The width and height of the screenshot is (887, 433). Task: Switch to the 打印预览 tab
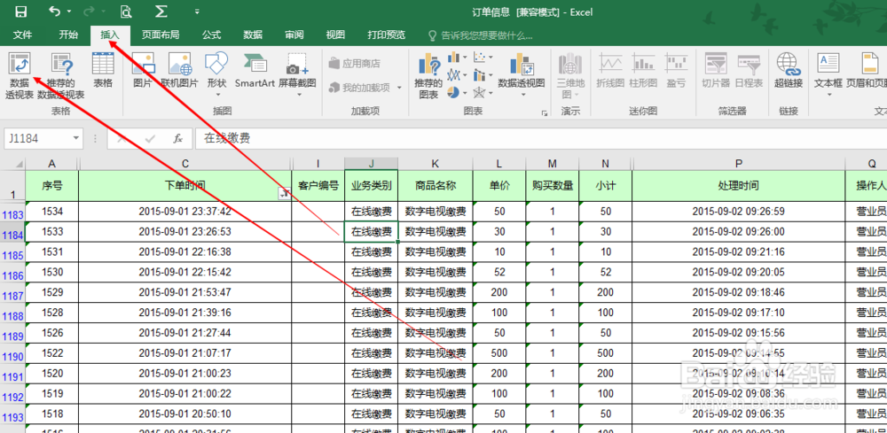[387, 35]
